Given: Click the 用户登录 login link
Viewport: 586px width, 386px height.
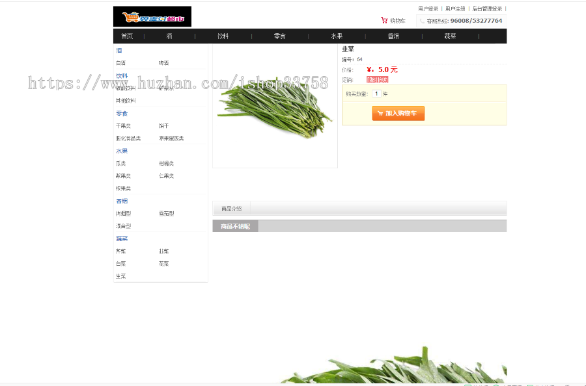Looking at the screenshot, I should point(428,8).
